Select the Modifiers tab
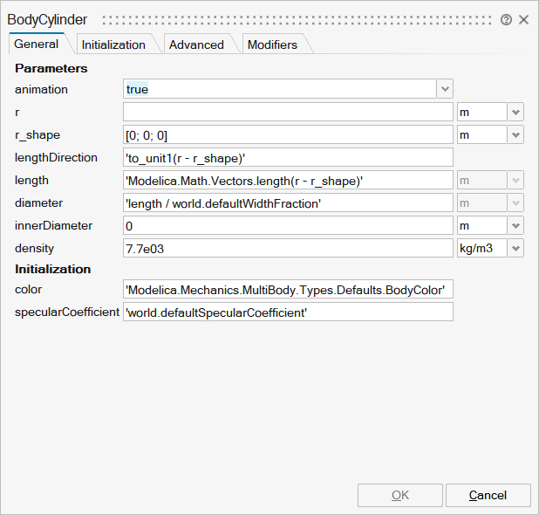Screen dimensions: 539x515 (272, 45)
